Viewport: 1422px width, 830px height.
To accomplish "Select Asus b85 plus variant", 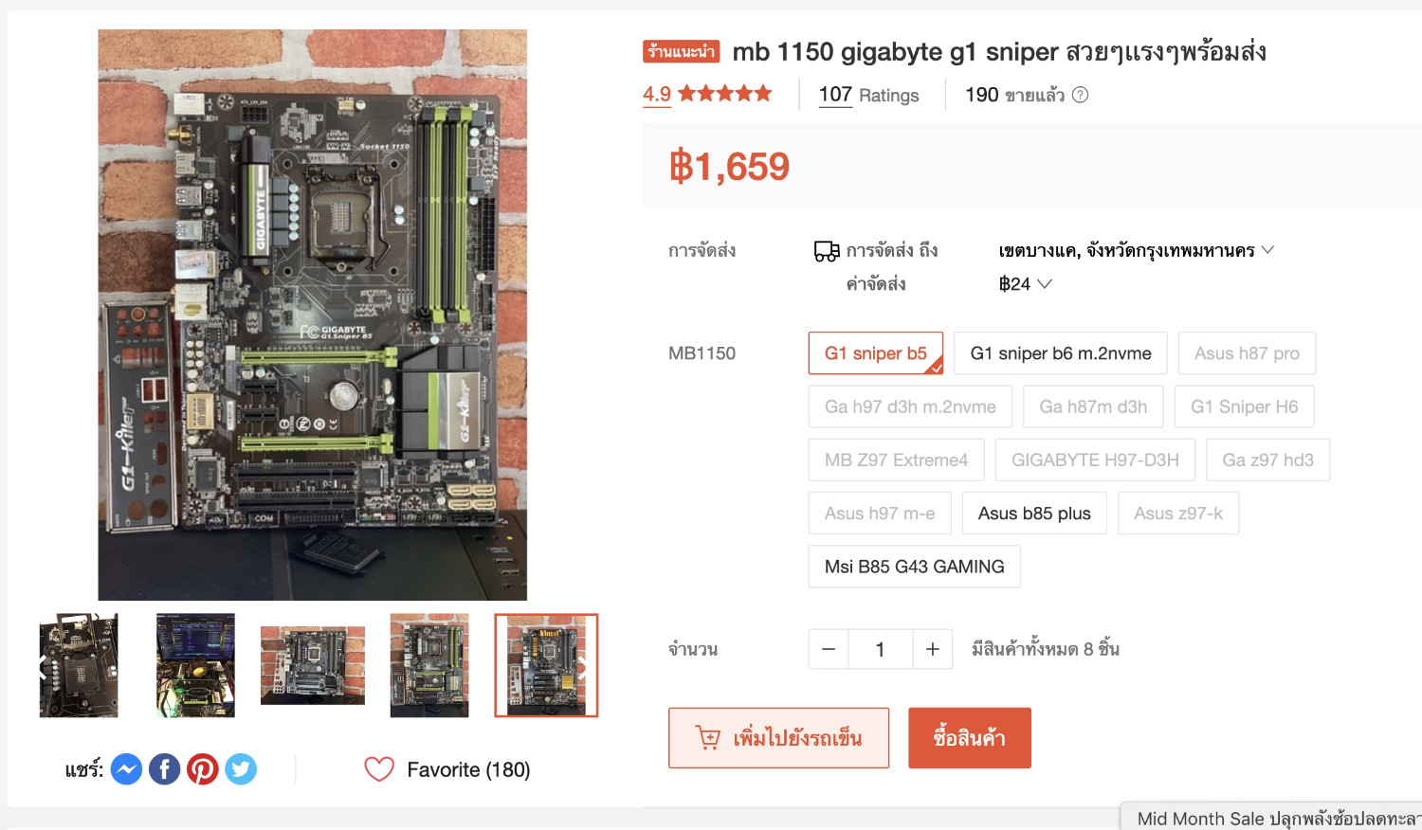I will 1034,514.
